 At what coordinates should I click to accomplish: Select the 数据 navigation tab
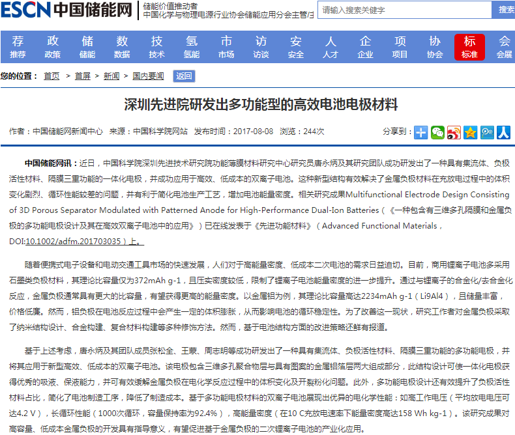pos(122,47)
